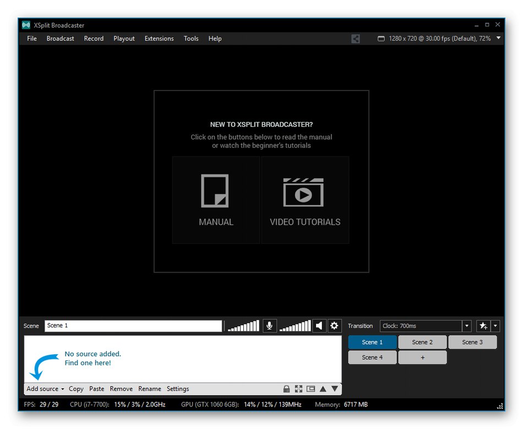
Task: Open the Playout menu
Action: click(124, 38)
